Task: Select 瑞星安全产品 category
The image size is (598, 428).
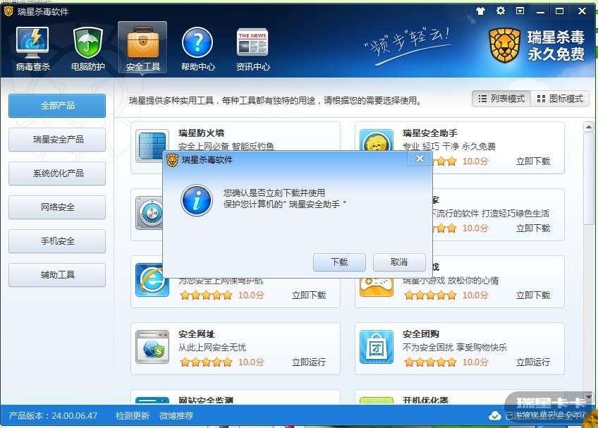Action: (x=57, y=140)
